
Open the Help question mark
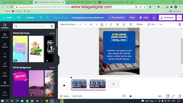point(180,96)
